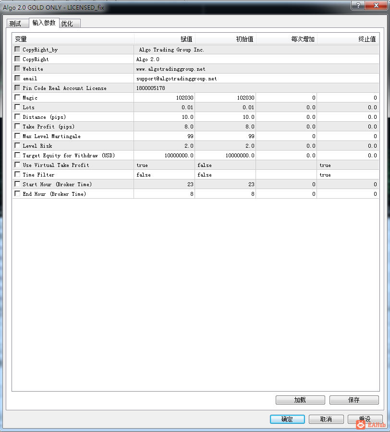Screen dimensions: 390x432
Task: Open Use Virtual Take Profit 终止值 true
Action: pyautogui.click(x=348, y=165)
